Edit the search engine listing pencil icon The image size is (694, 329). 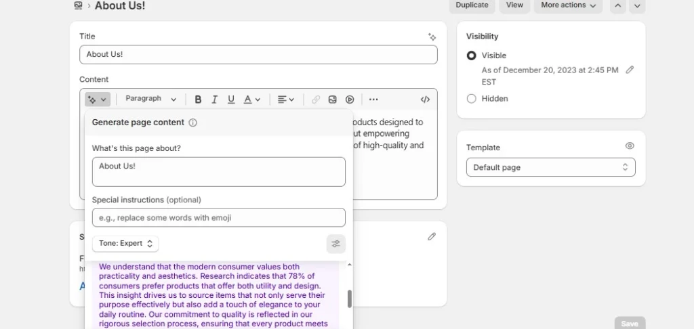click(x=432, y=236)
